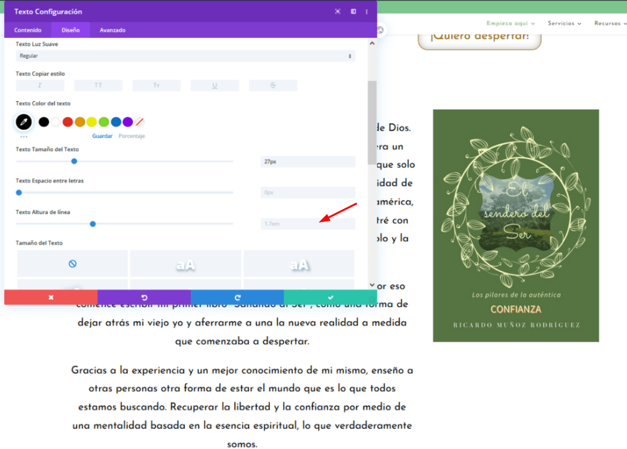Toggle small caps Tt style button
The image size is (627, 449).
[157, 86]
